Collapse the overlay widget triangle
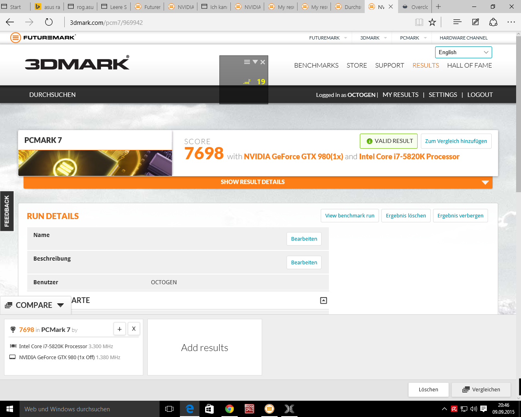This screenshot has width=521, height=417. click(255, 62)
